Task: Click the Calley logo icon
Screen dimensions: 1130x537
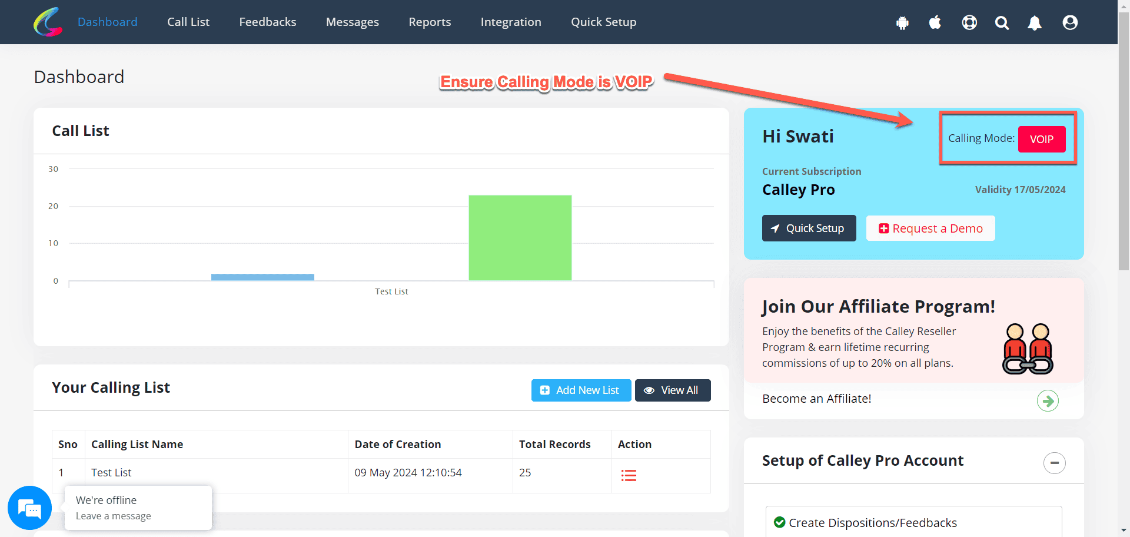Action: [x=48, y=22]
